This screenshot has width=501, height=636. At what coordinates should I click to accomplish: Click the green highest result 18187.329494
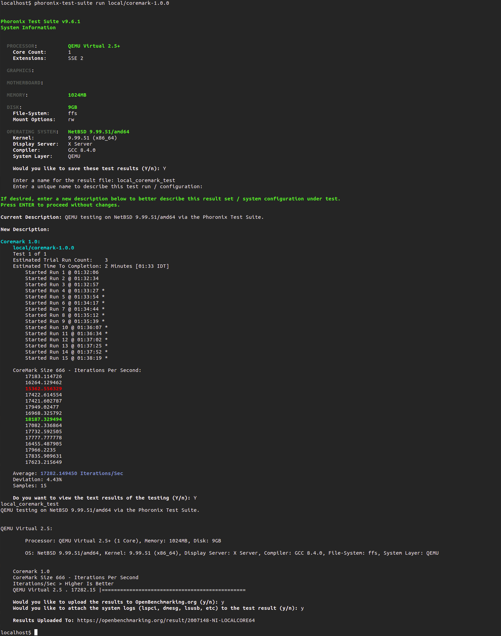pyautogui.click(x=44, y=419)
